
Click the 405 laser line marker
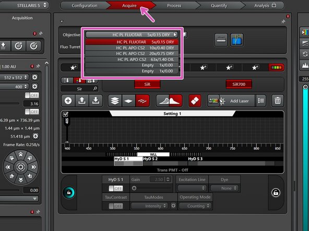click(67, 122)
